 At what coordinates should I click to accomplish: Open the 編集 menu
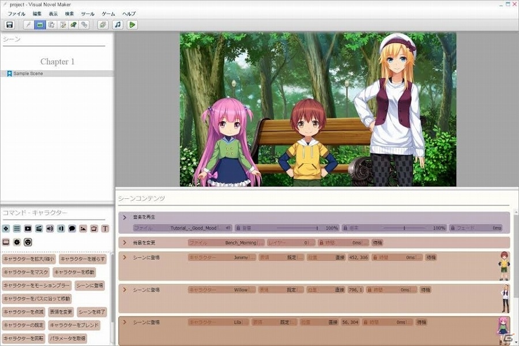pyautogui.click(x=37, y=14)
